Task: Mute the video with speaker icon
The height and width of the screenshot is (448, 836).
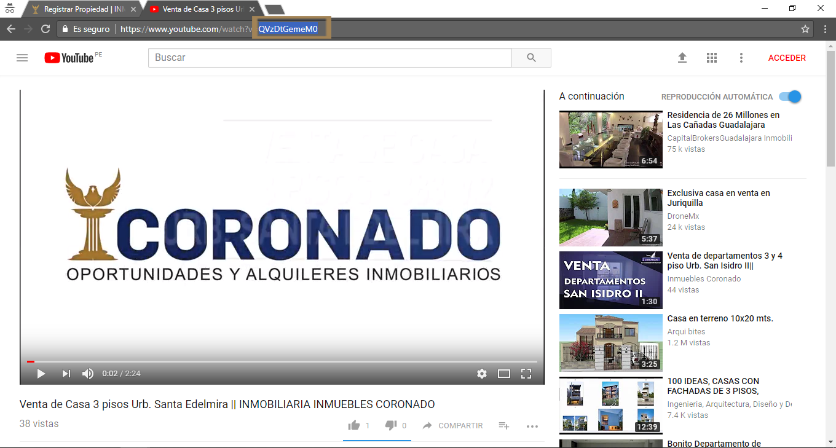Action: [x=88, y=374]
